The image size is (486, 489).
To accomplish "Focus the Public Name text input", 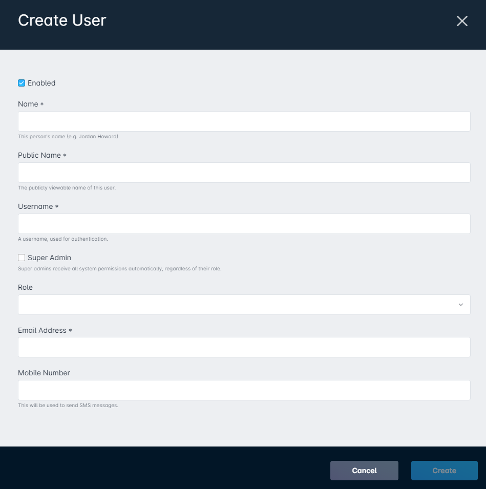I will pos(244,173).
